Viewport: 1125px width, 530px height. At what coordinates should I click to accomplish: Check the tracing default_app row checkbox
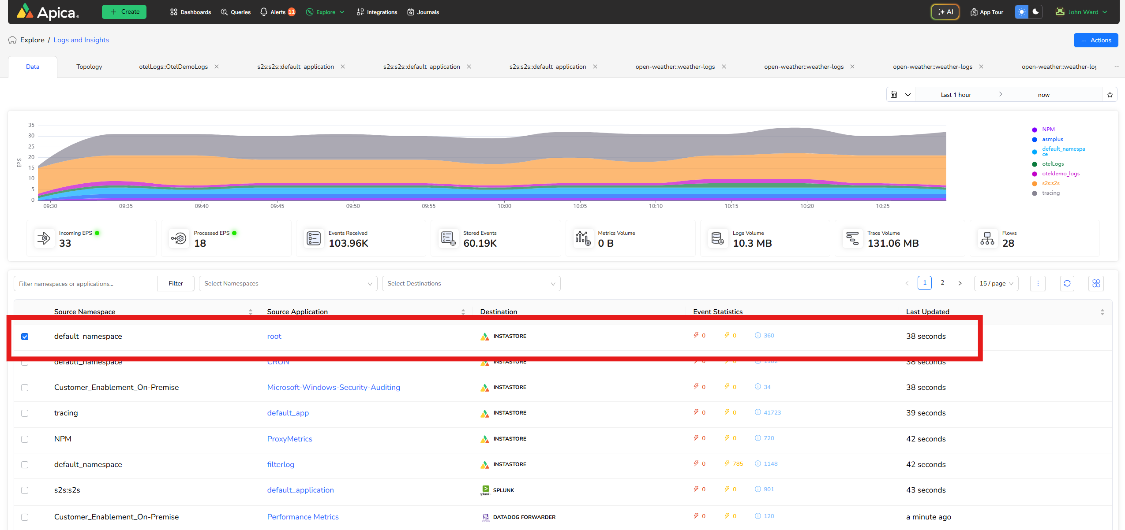pos(25,413)
